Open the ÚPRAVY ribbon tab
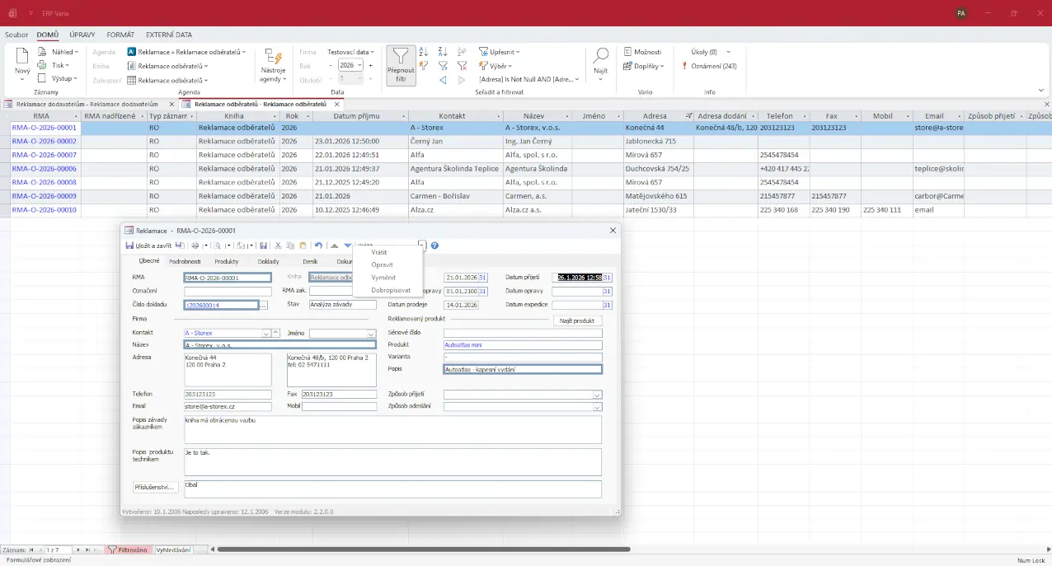The height and width of the screenshot is (566, 1052). 82,35
